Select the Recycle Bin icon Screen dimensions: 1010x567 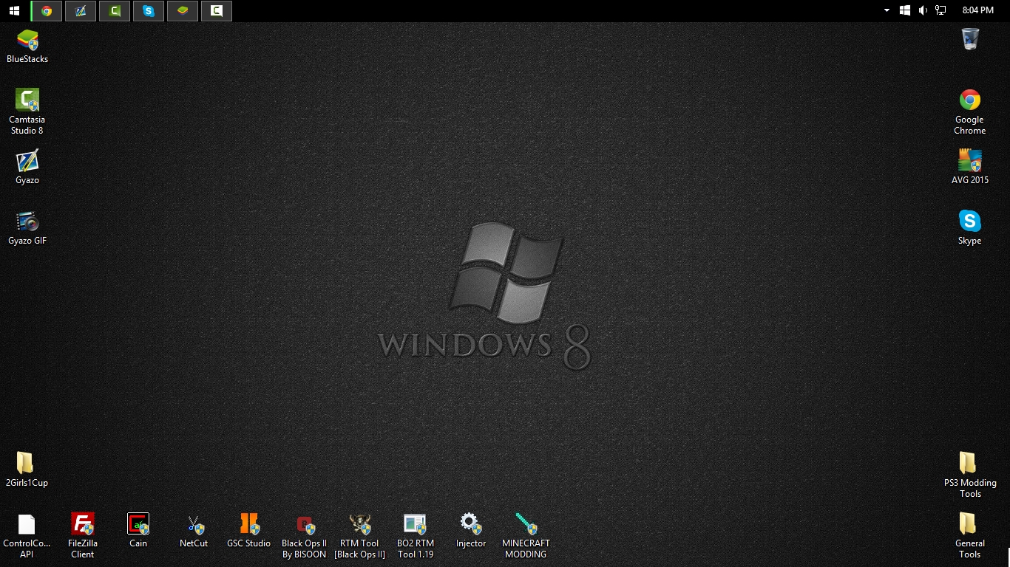tap(971, 38)
